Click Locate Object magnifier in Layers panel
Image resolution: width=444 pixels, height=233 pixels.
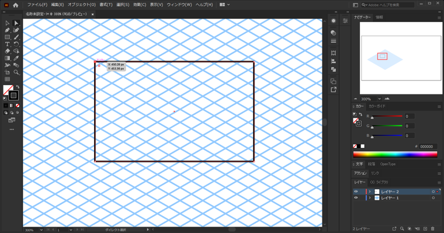point(402,229)
